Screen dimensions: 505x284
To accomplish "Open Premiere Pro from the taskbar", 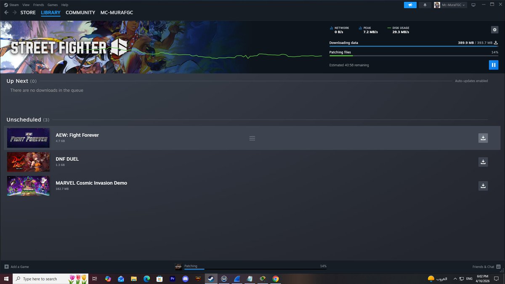I will click(x=173, y=279).
